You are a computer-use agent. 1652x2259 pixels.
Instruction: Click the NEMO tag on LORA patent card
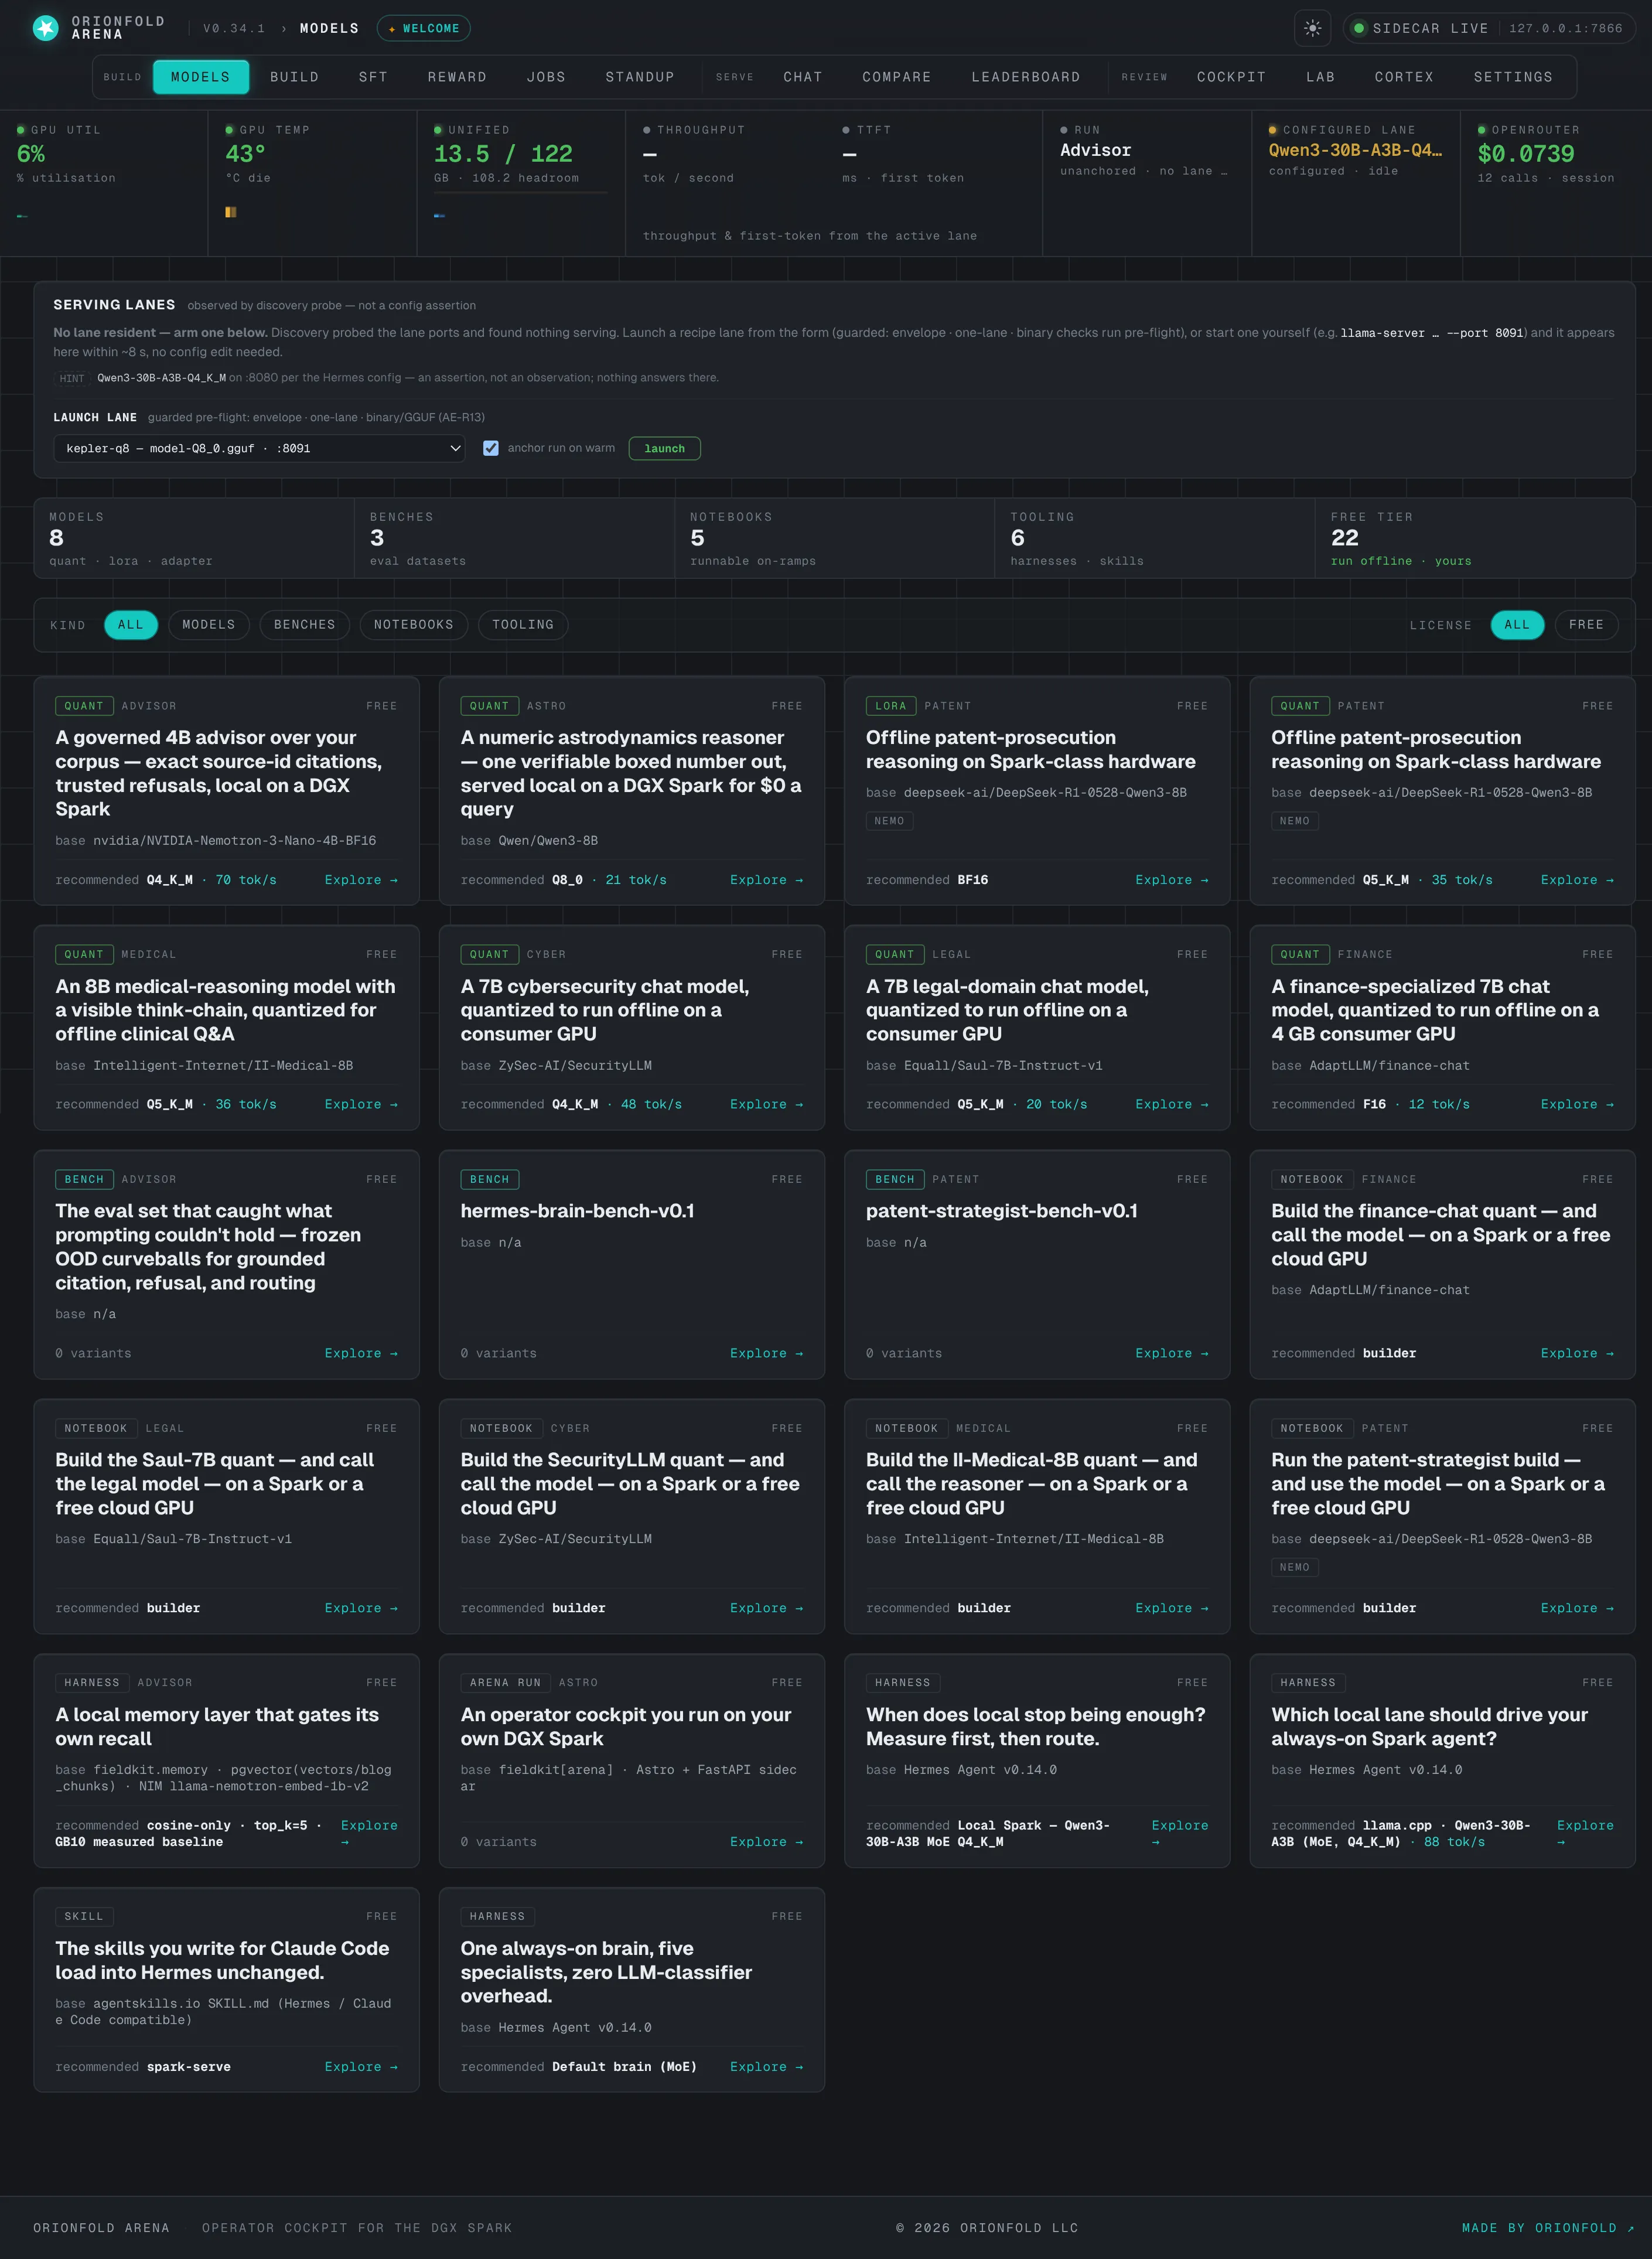[x=889, y=821]
